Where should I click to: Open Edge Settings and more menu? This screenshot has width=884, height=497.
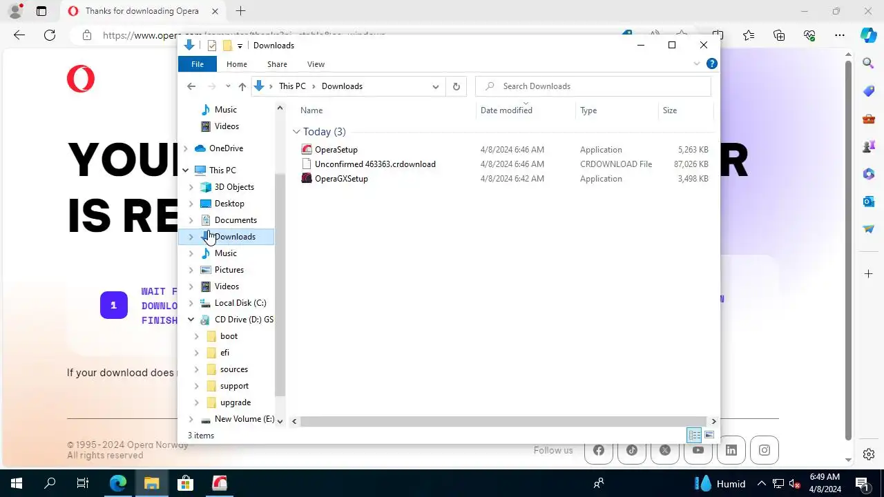tap(840, 35)
